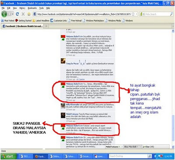The width and height of the screenshot is (175, 160).
Task: Open the recent pages history dropdown arrow
Action: (13, 14)
